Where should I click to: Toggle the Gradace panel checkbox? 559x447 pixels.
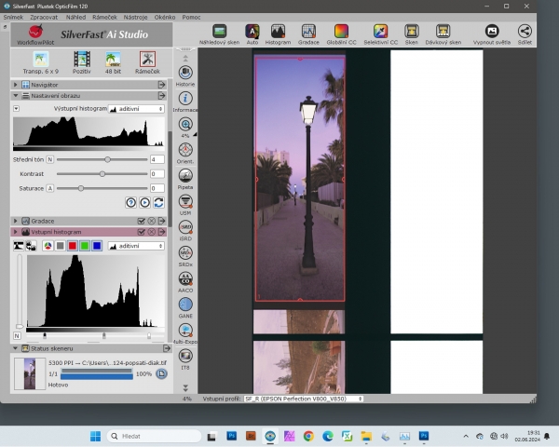tap(142, 221)
